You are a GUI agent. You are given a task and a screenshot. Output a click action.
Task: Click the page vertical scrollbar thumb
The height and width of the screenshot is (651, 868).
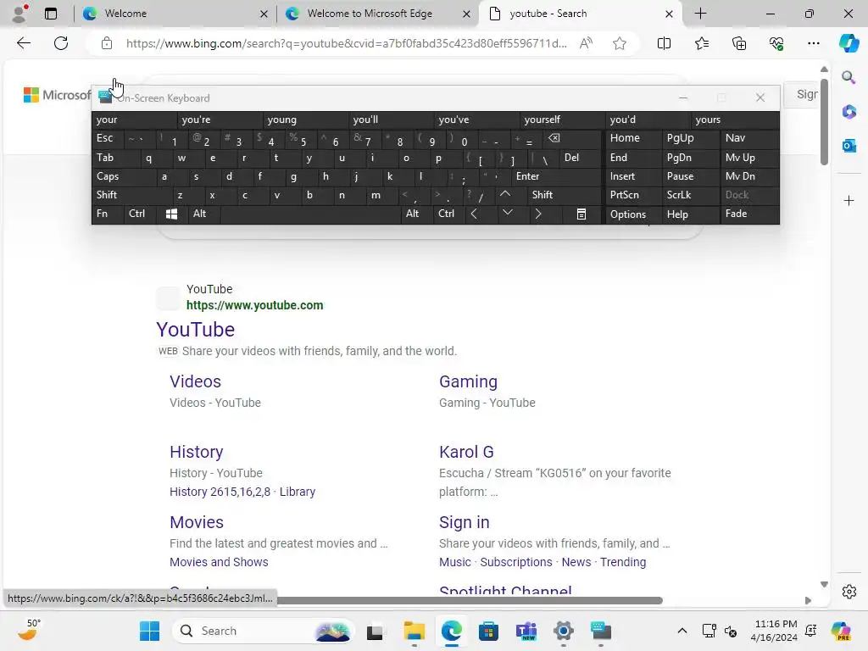pos(824,122)
